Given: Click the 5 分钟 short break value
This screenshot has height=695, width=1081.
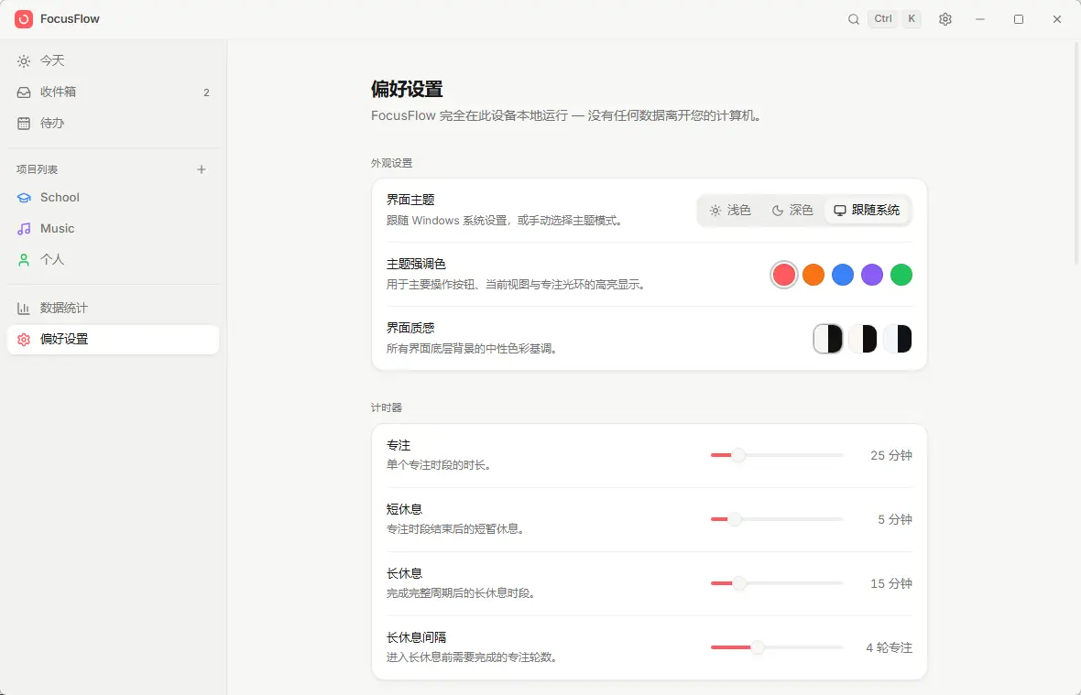Looking at the screenshot, I should [x=895, y=519].
